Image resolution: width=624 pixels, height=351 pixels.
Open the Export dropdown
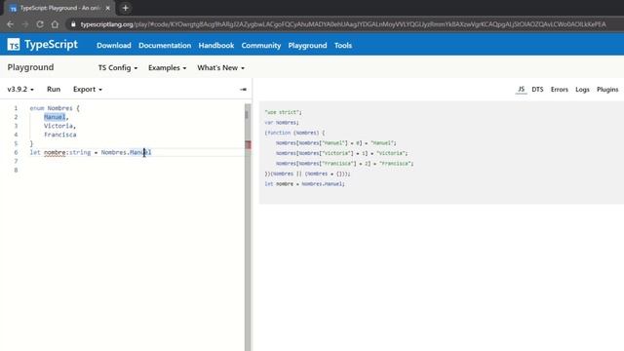click(88, 89)
